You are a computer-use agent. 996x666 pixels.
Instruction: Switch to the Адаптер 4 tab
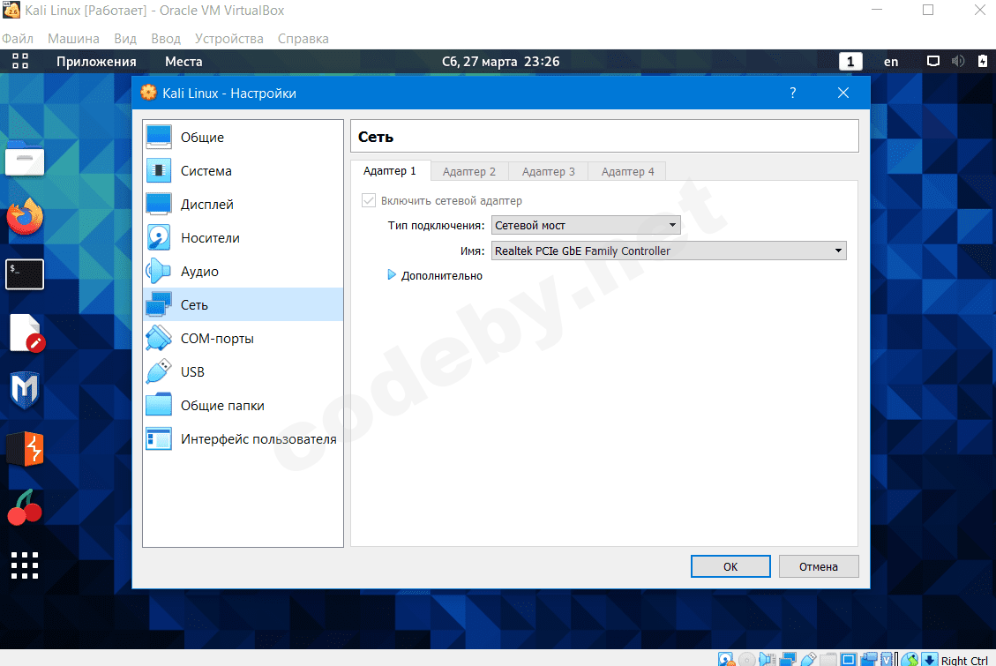(x=627, y=171)
